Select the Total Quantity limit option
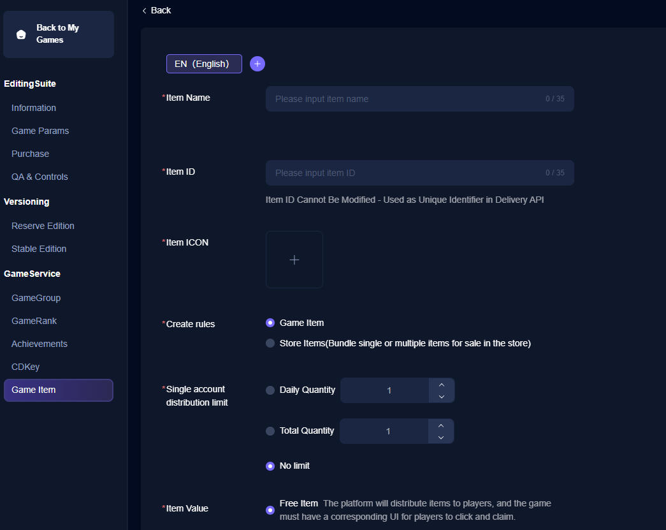Screen dimensions: 666x530 270,431
